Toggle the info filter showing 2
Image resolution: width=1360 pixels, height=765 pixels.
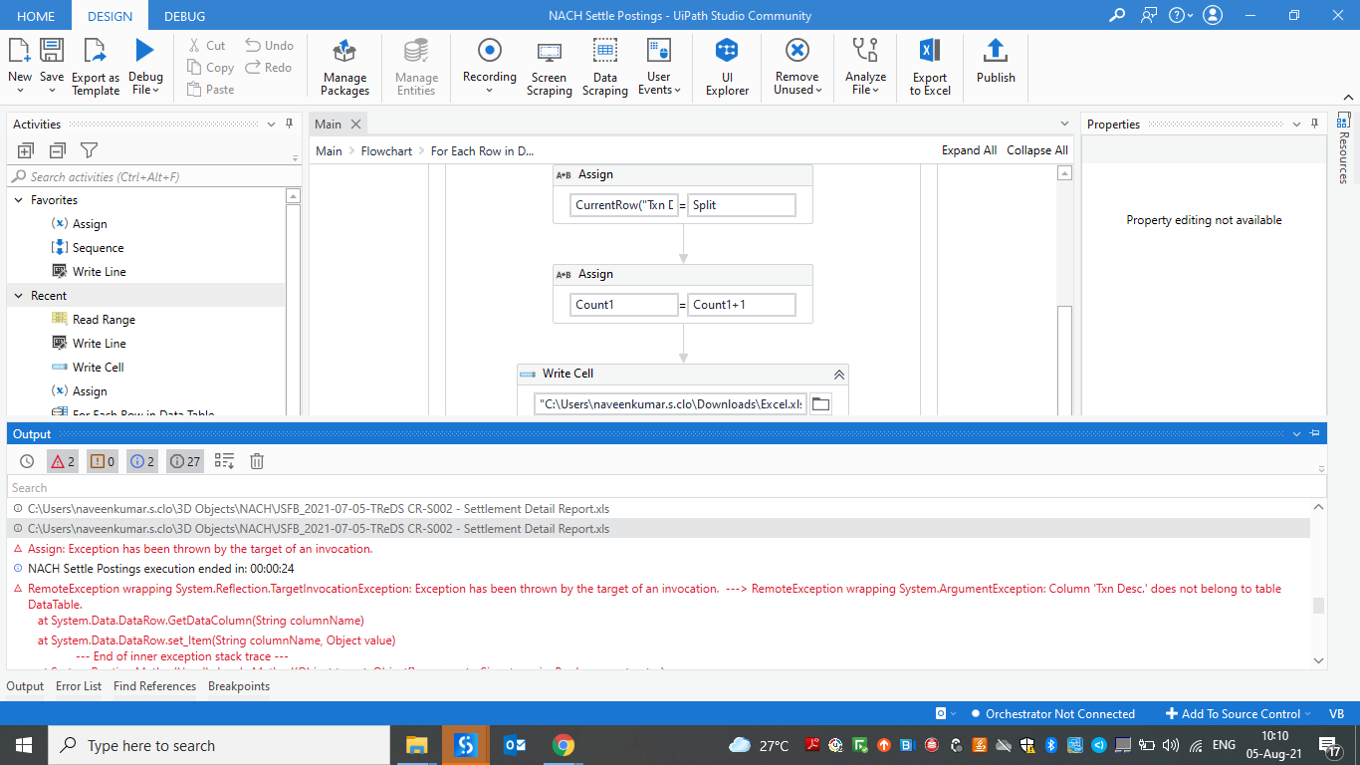[142, 461]
